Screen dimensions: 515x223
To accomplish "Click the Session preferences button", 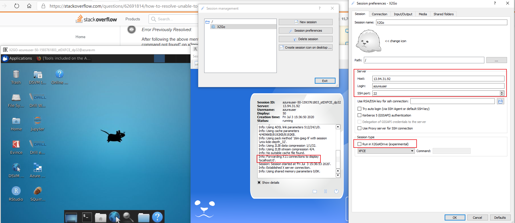I will point(306,31).
